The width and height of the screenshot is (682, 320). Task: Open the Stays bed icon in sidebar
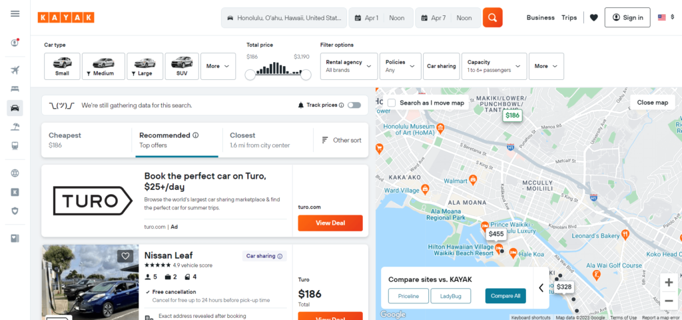pyautogui.click(x=15, y=89)
